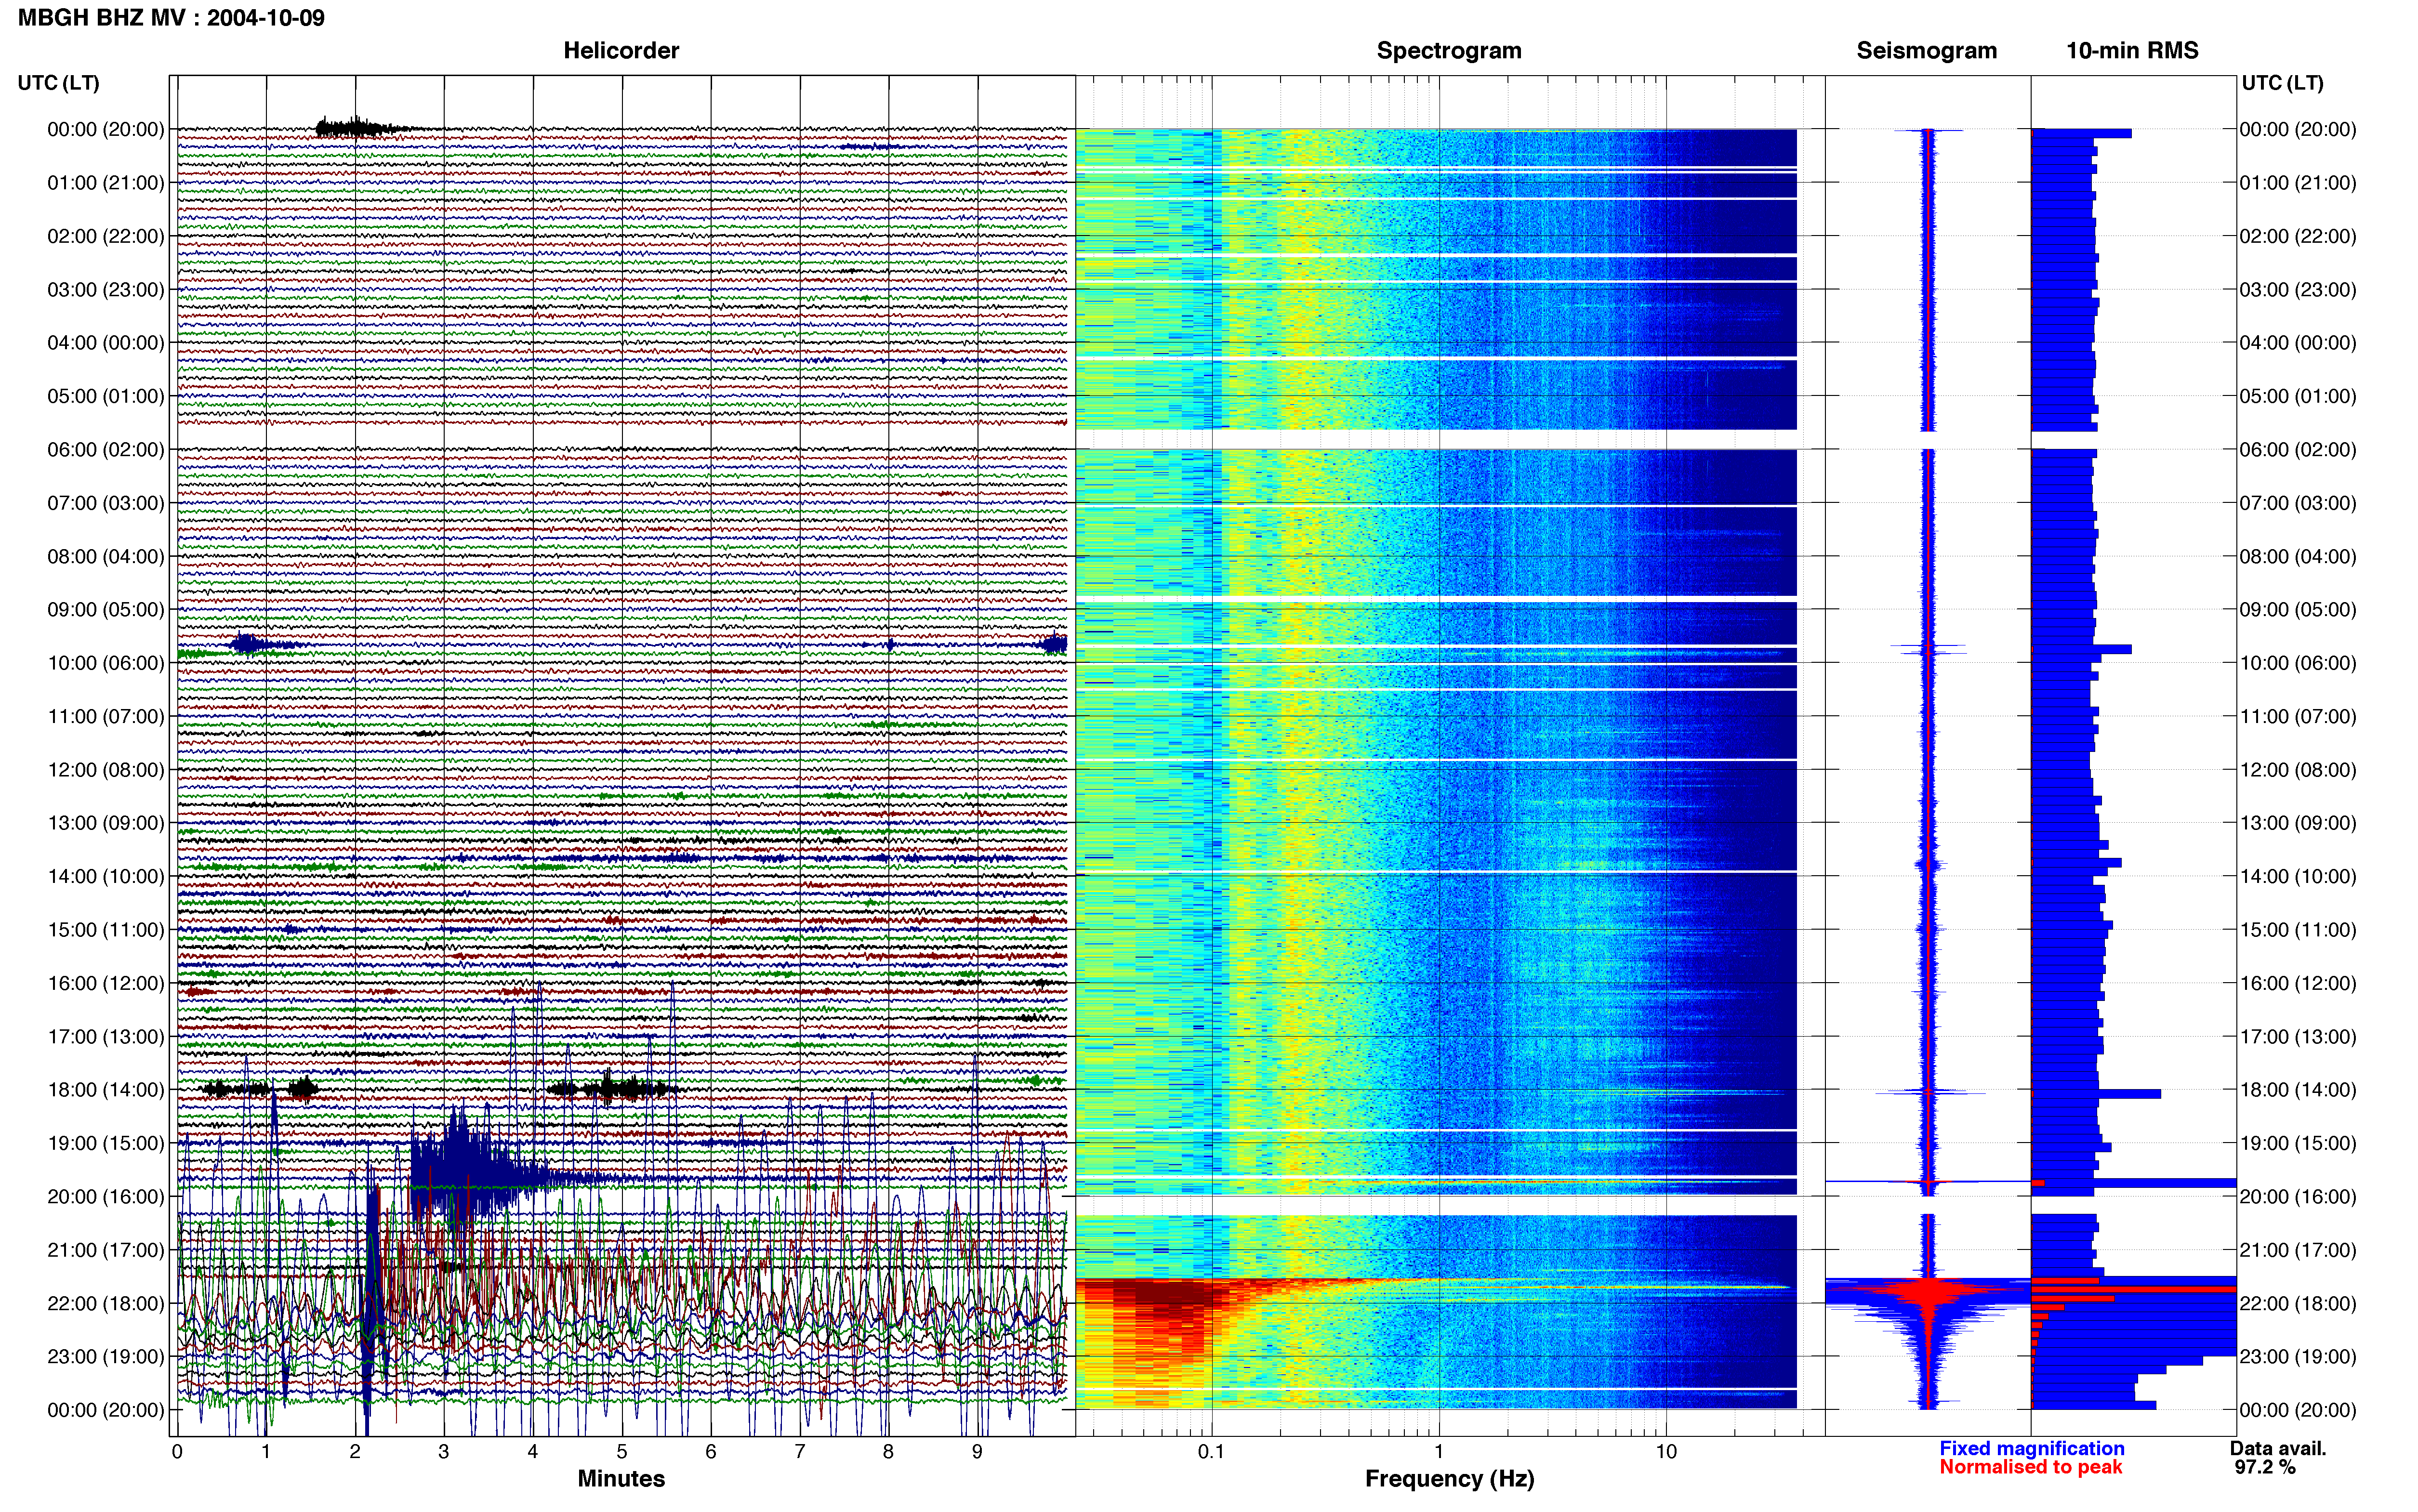Click left time label '03:00 (23:00)'
Screen dimensions: 2418x1512
click(x=106, y=290)
